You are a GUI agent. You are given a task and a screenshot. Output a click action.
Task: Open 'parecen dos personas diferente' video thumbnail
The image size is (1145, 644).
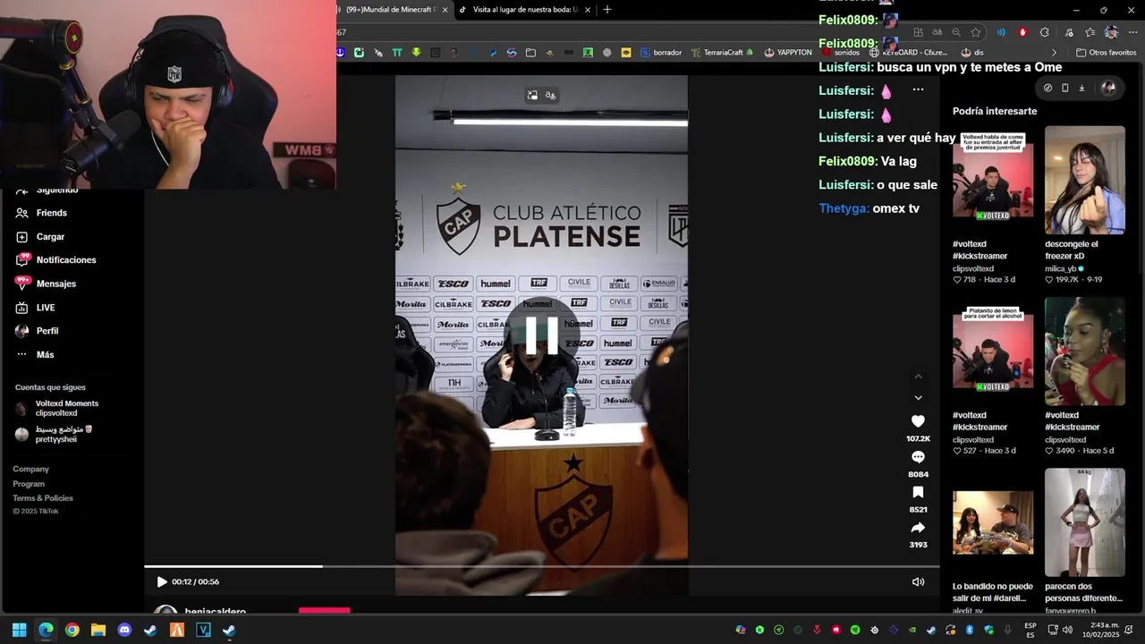pos(1084,522)
